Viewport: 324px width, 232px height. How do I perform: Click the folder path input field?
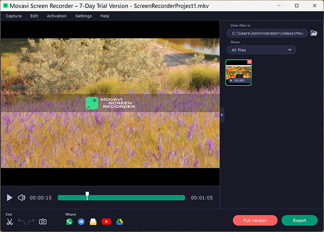click(267, 33)
